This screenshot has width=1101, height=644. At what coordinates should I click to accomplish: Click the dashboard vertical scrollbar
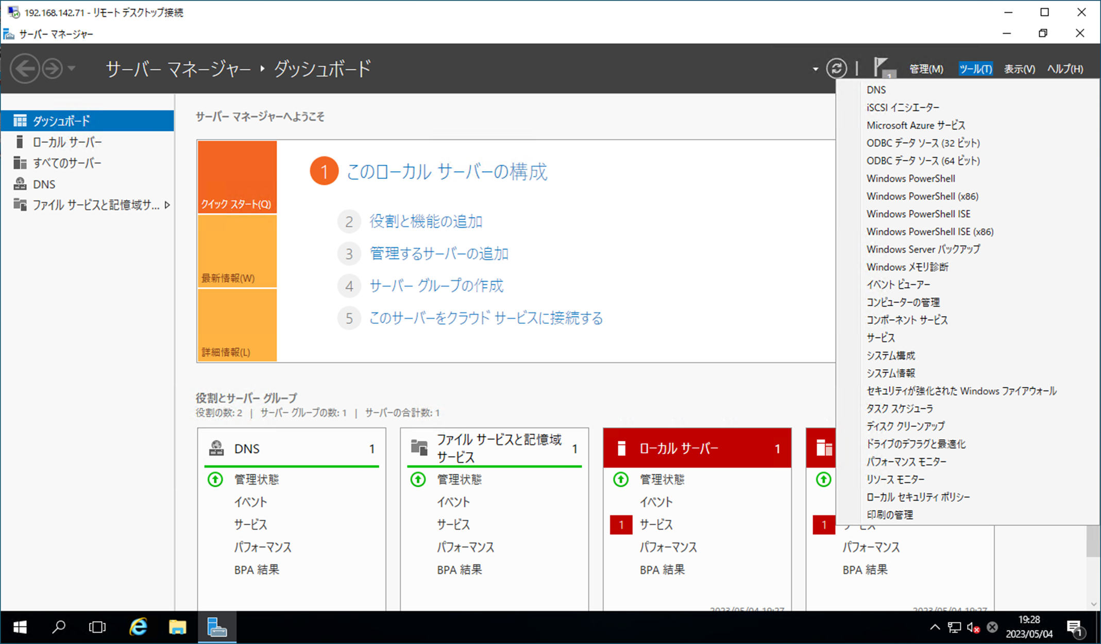point(1093,541)
